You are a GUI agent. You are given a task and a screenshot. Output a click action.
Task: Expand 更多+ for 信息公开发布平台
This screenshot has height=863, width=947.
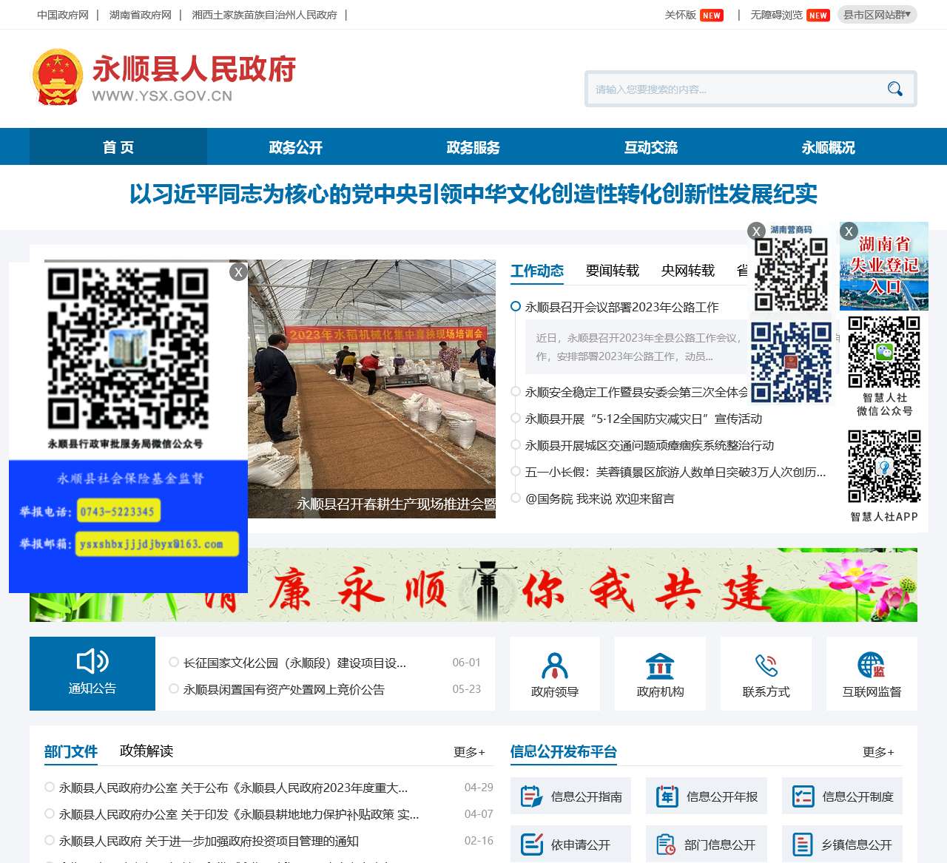pos(878,752)
